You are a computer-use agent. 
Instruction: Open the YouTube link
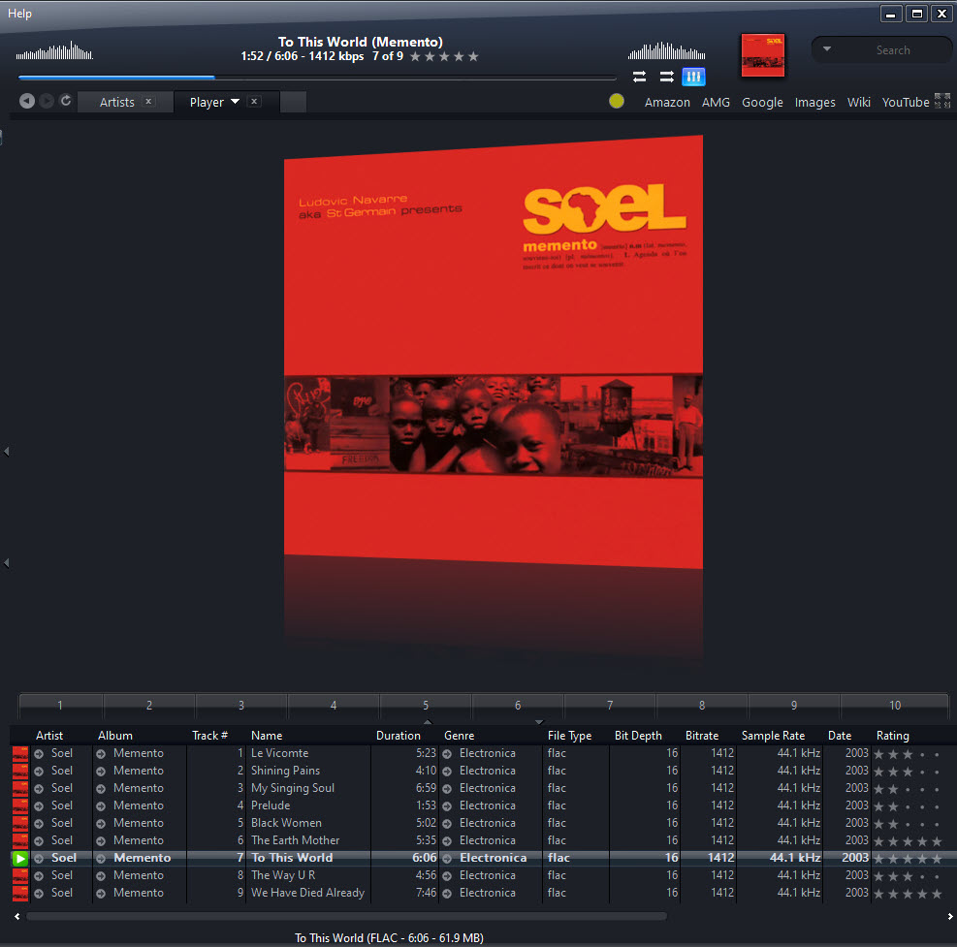tap(905, 102)
